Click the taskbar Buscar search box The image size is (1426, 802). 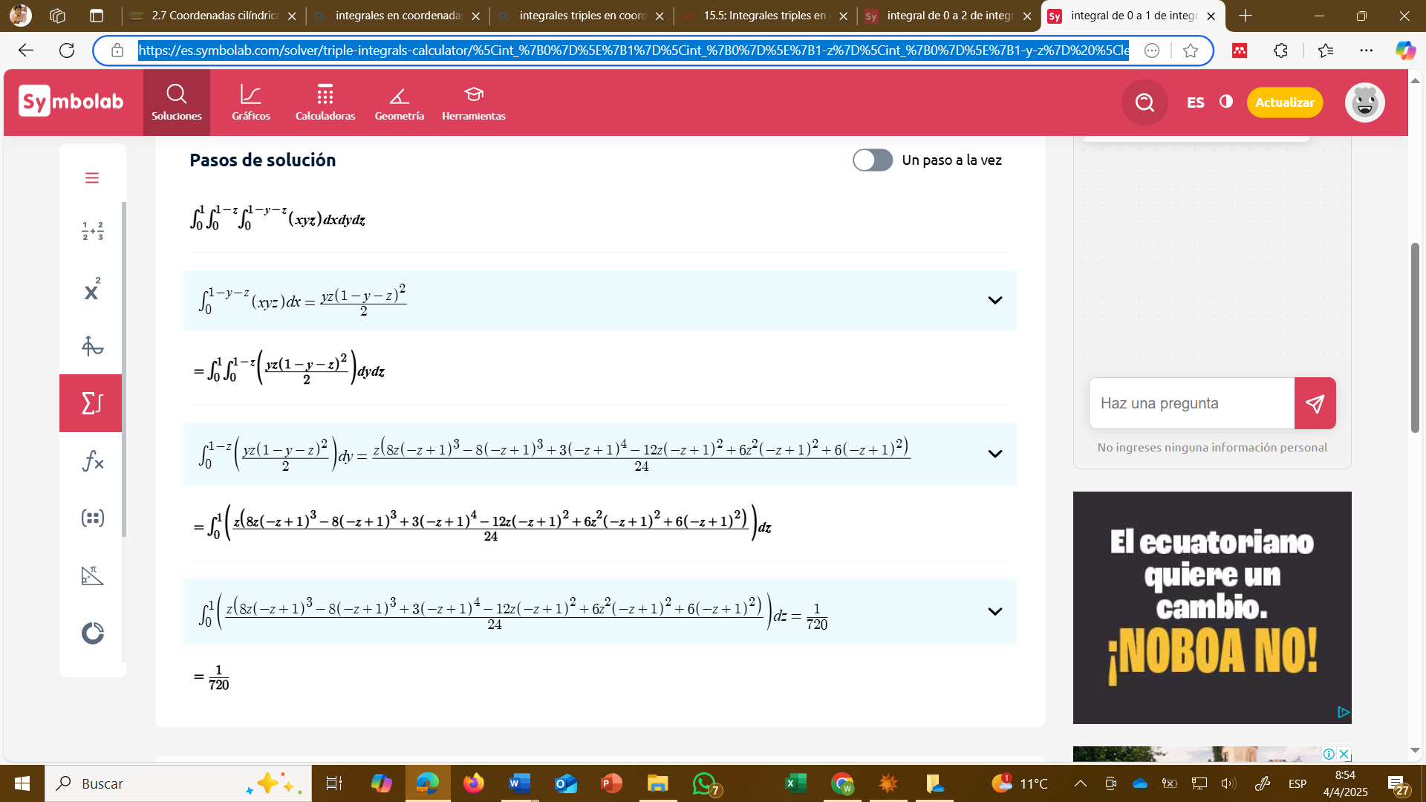(178, 783)
